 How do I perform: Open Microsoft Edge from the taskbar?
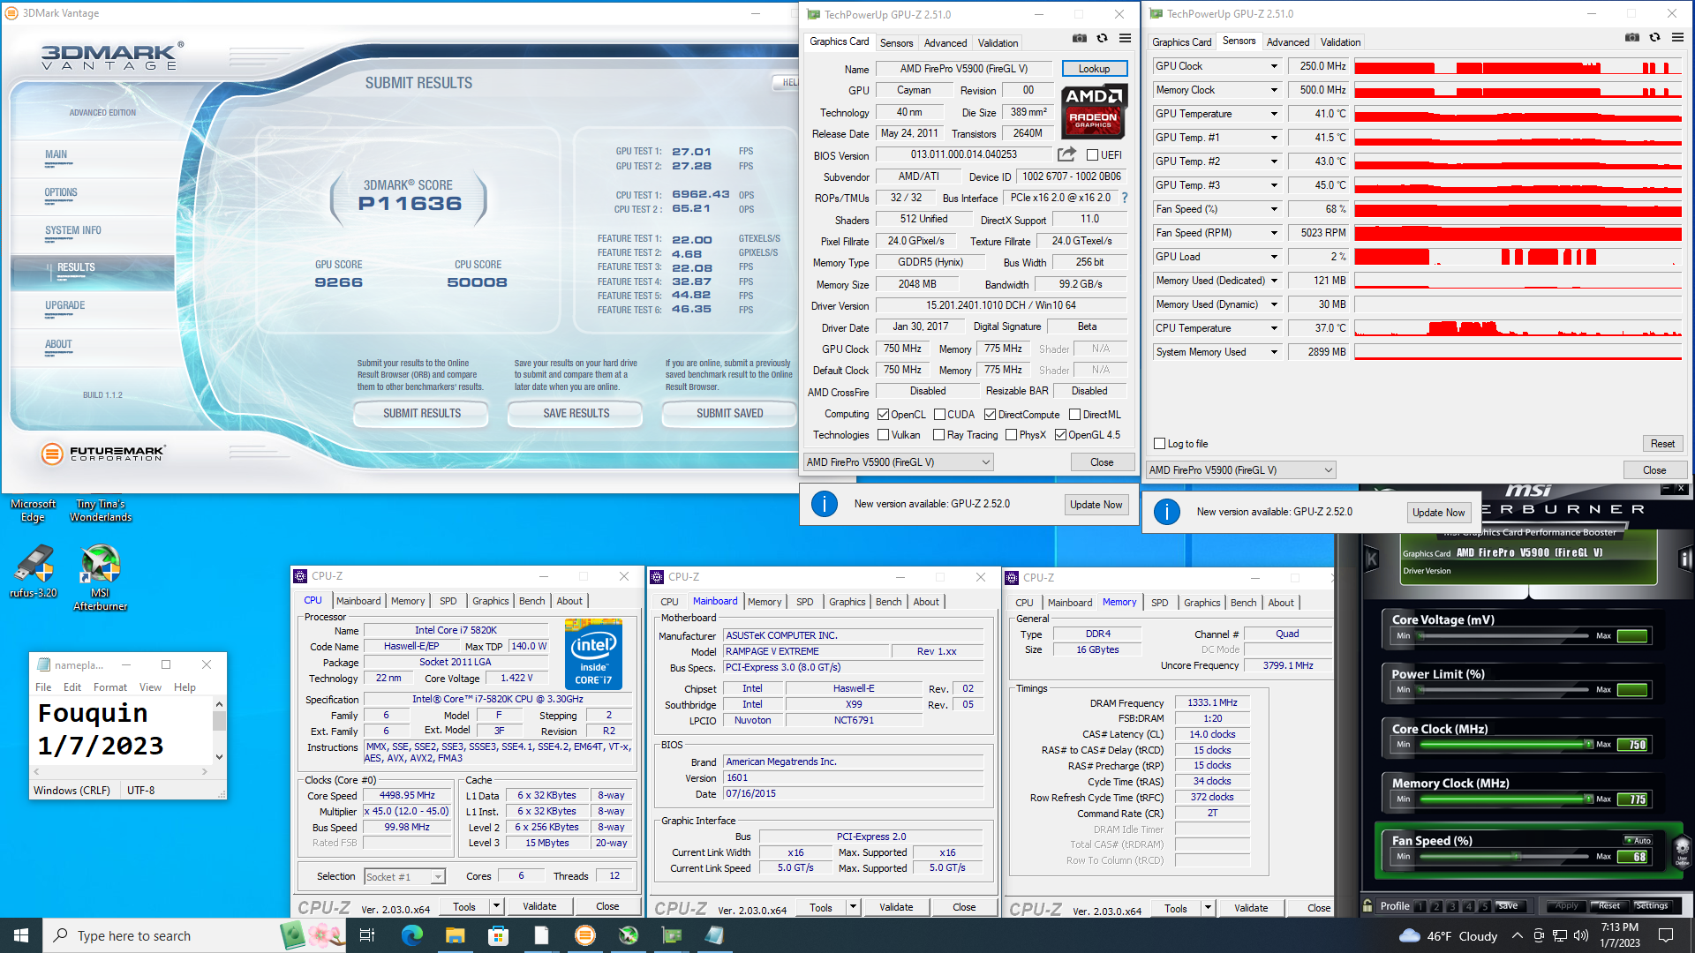click(x=411, y=935)
